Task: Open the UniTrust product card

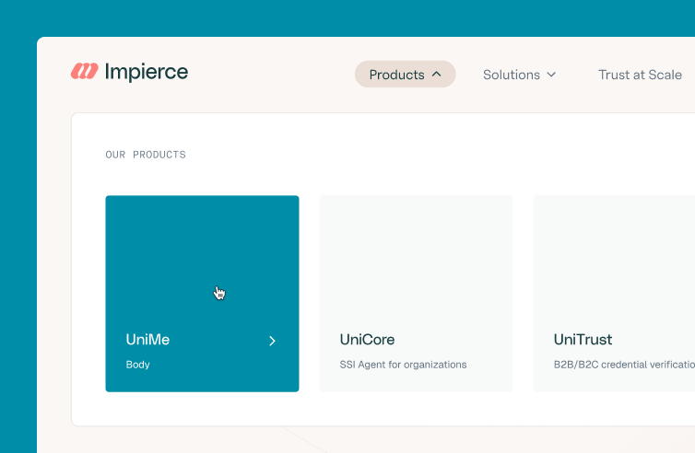Action: coord(614,294)
